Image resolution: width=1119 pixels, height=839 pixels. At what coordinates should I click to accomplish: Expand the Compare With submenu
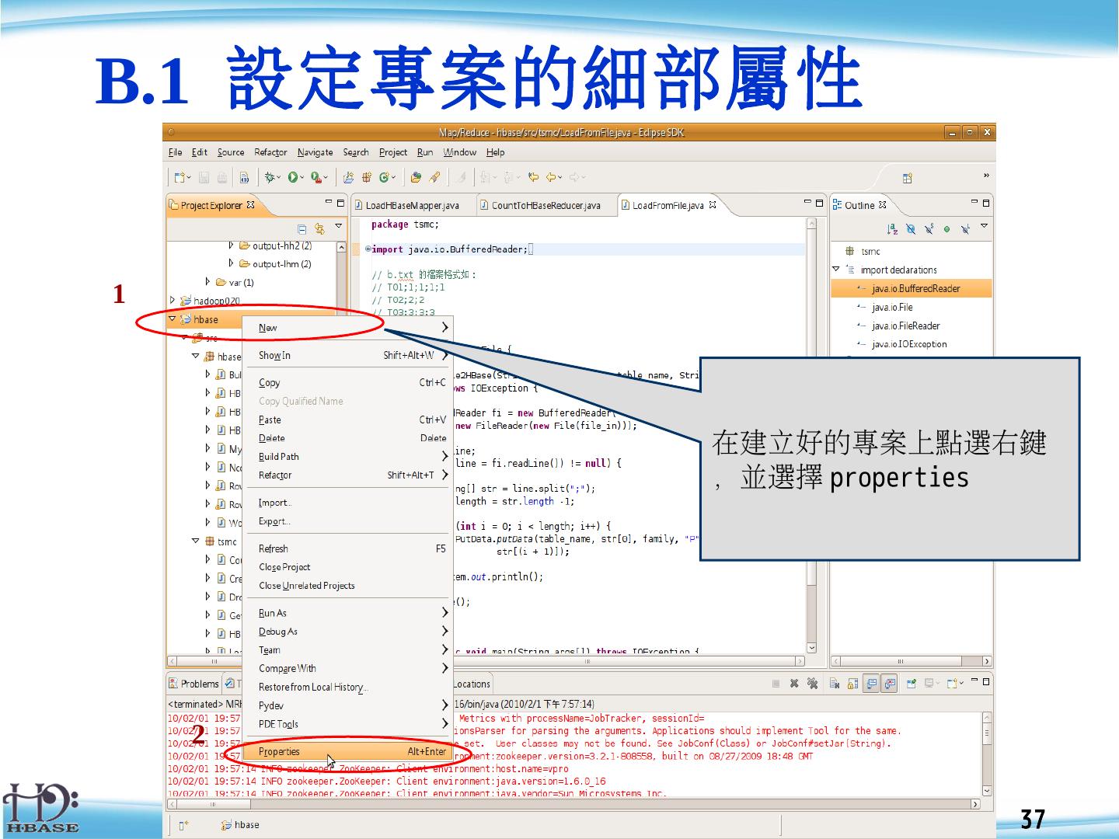348,668
